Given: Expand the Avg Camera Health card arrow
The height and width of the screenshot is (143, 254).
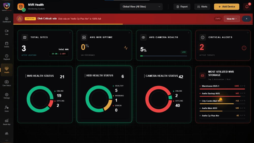Looking at the screenshot, I should (188, 33).
